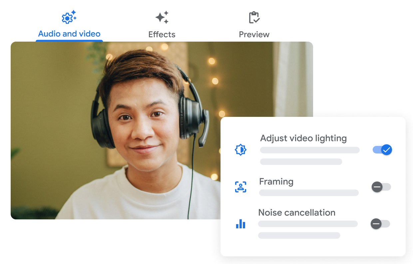413x264 pixels.
Task: Click the Framing person icon
Action: [240, 187]
